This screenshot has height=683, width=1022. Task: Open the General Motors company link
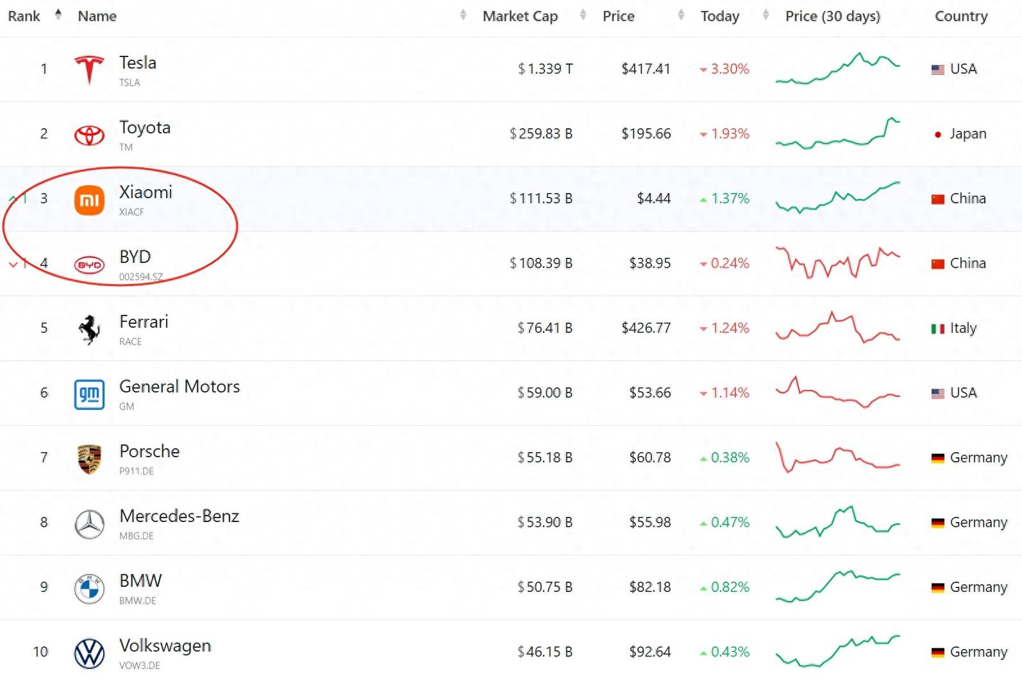[x=180, y=387]
